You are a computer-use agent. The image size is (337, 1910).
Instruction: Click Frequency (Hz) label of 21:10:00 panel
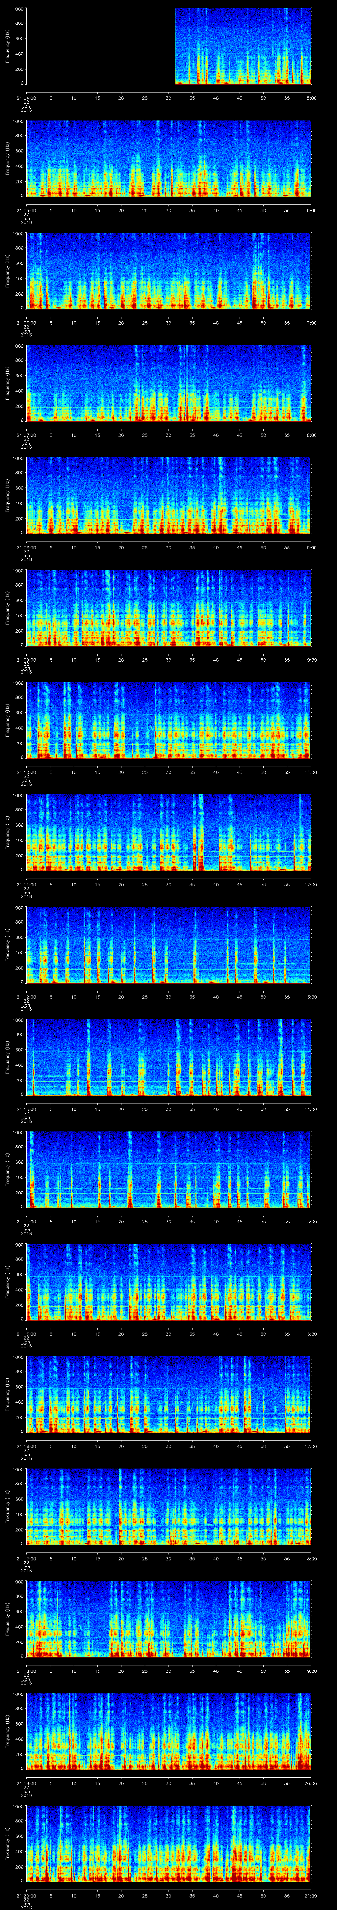(x=8, y=721)
